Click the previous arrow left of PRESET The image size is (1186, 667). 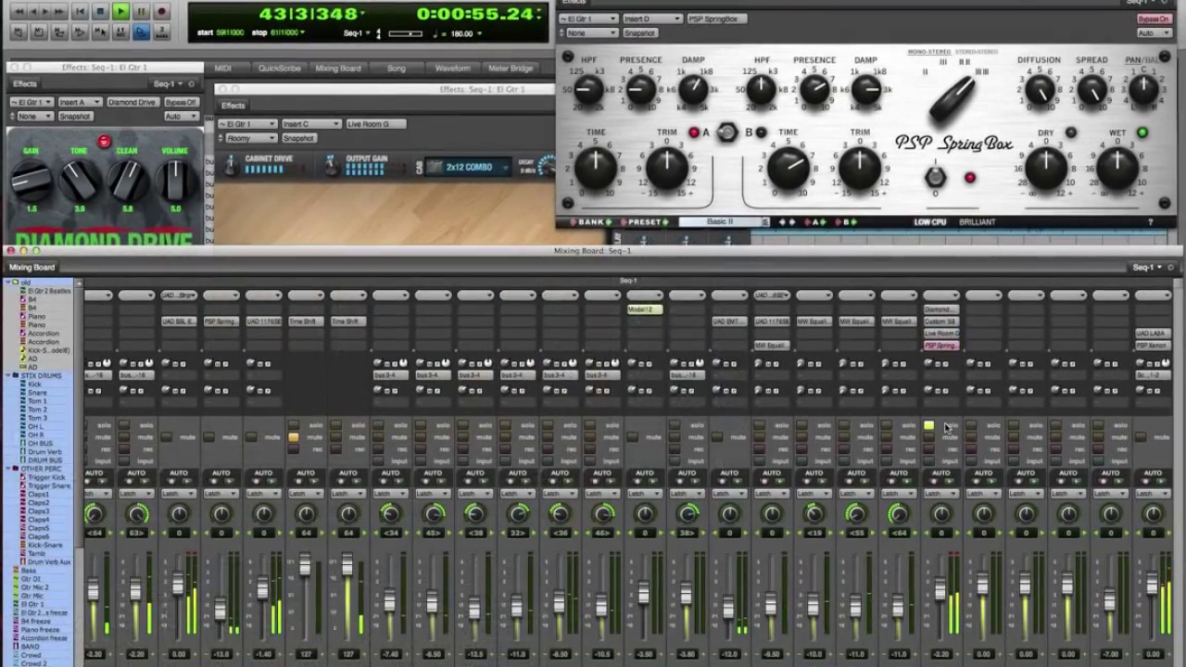[625, 222]
